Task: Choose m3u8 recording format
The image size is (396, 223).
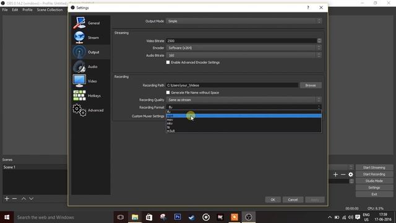Action: (x=244, y=131)
